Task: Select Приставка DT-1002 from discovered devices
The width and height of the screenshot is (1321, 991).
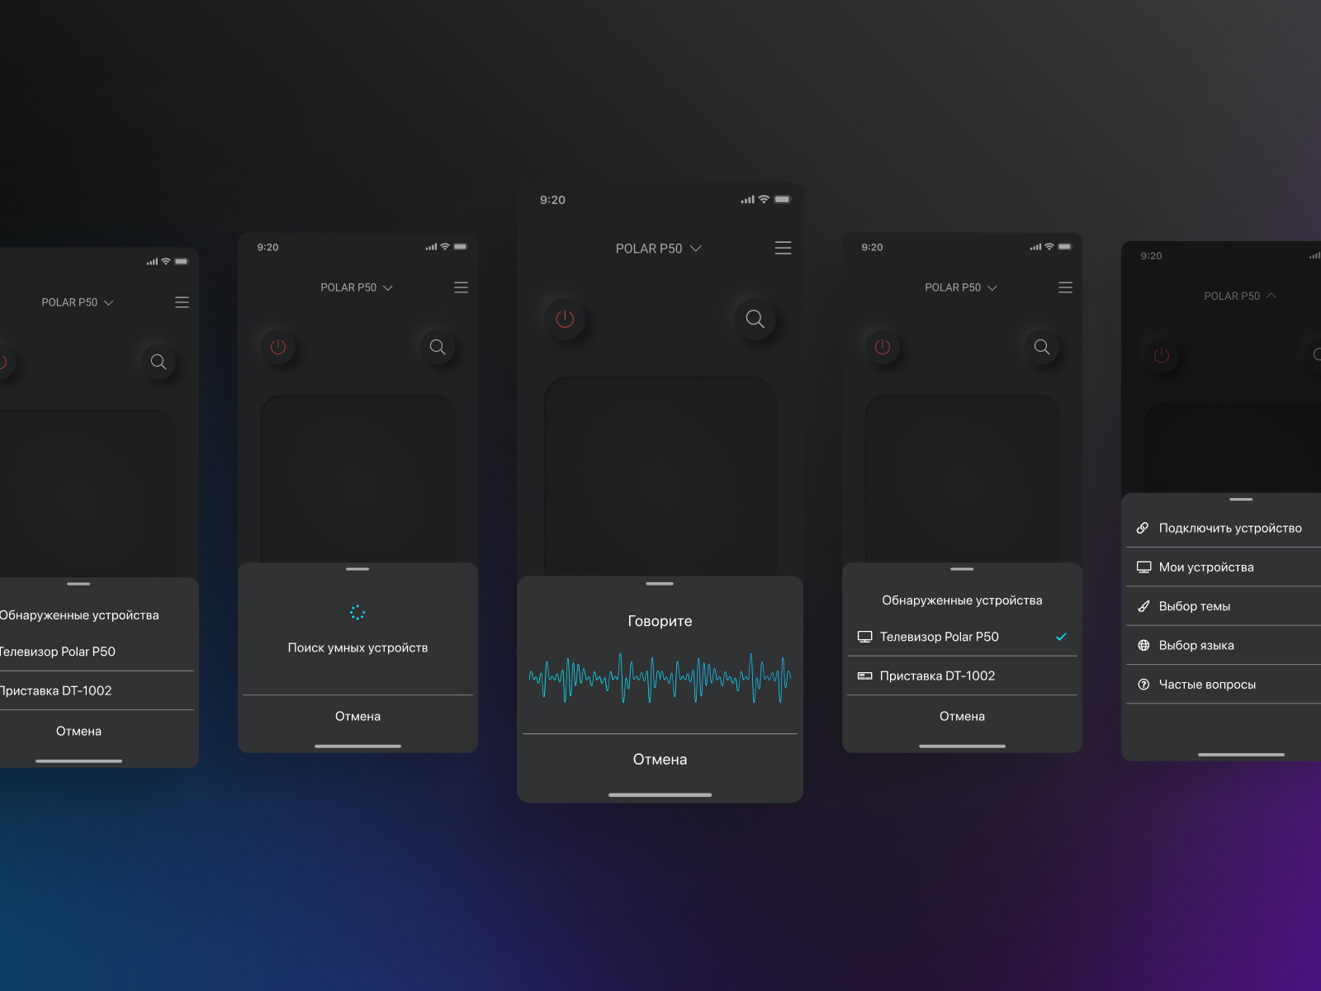Action: pyautogui.click(x=937, y=676)
